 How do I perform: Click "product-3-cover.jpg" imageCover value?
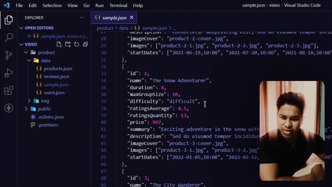(196, 143)
